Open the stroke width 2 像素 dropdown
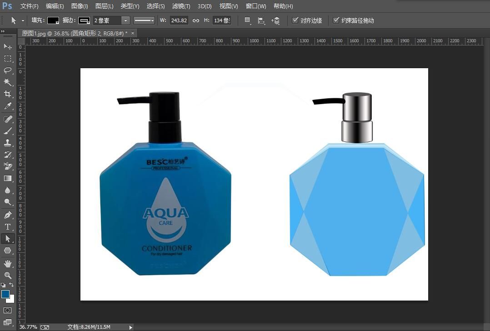The height and width of the screenshot is (331, 490). coord(125,20)
